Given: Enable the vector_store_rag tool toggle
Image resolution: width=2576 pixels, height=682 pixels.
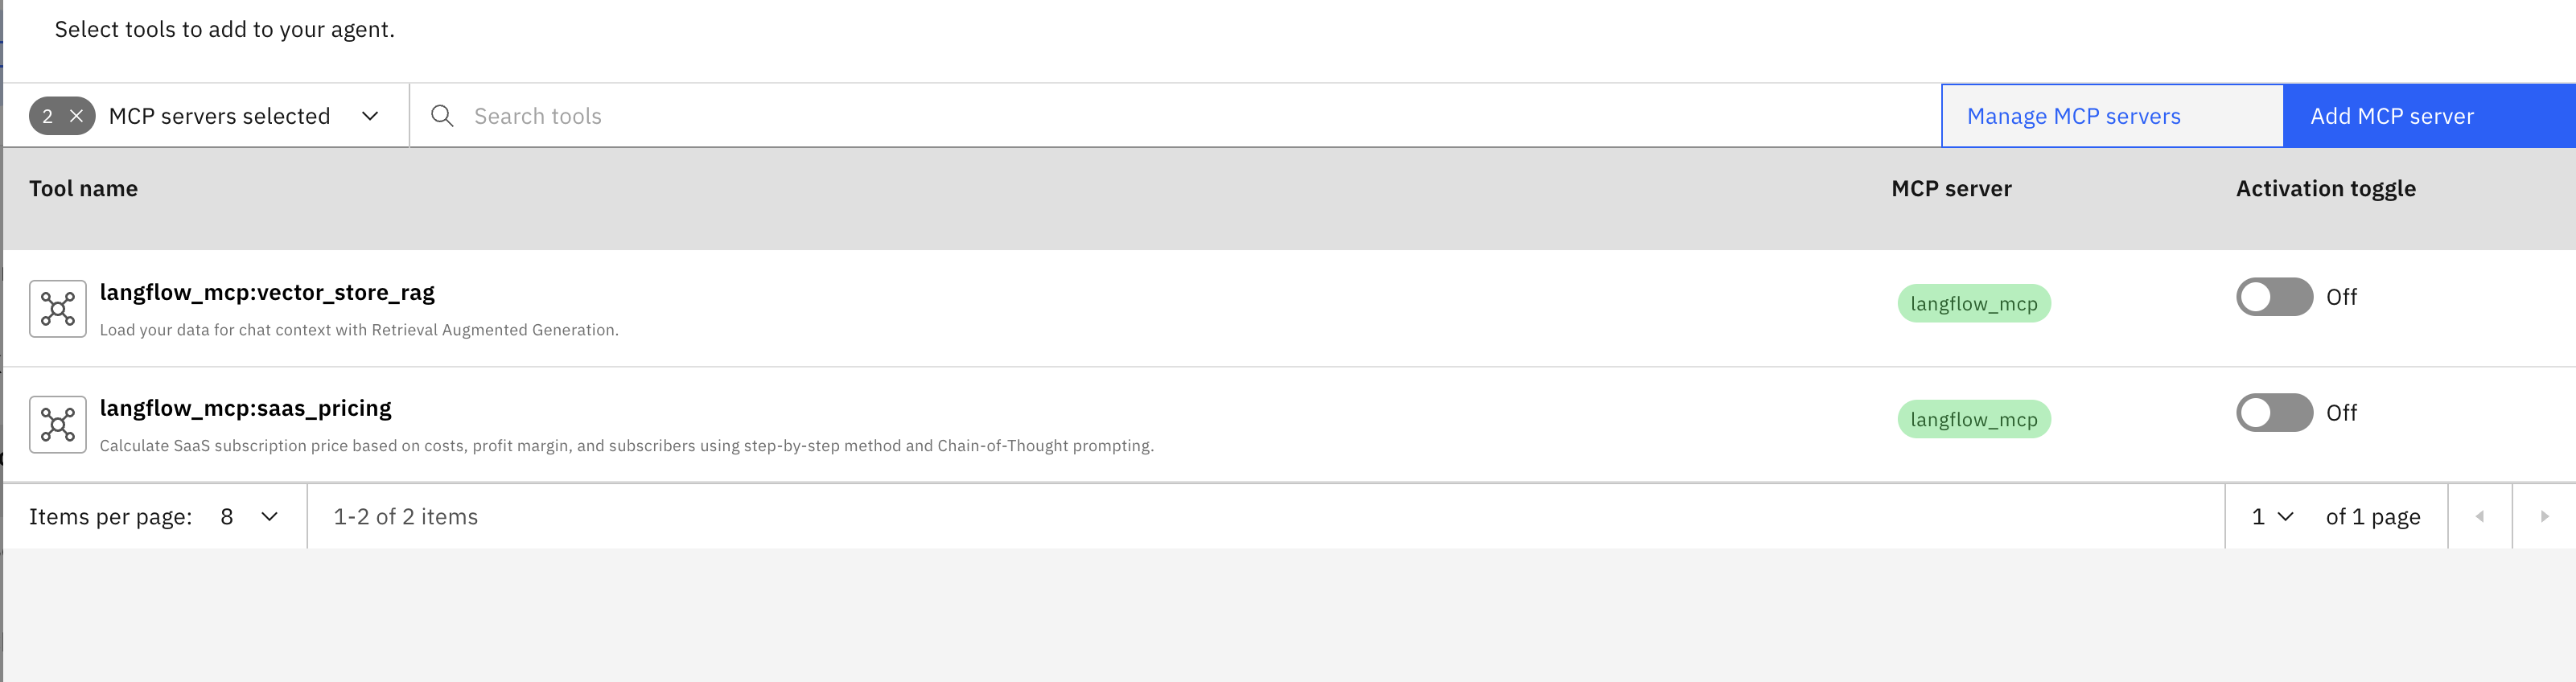Looking at the screenshot, I should click(x=2273, y=297).
